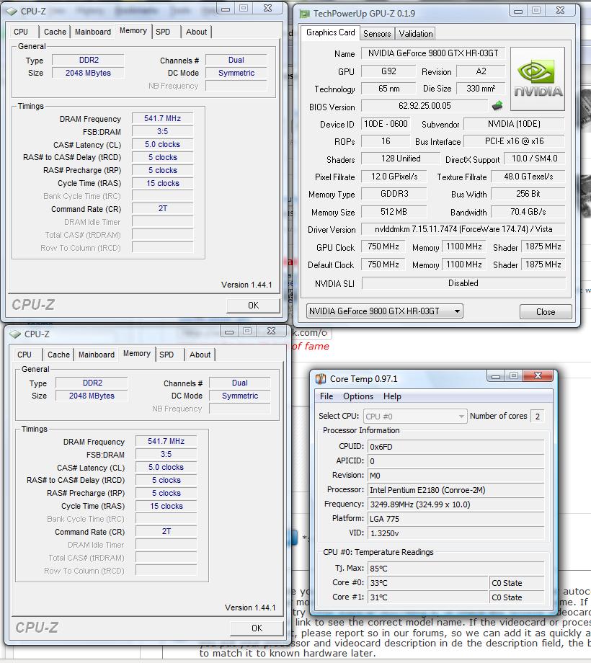591x663 pixels.
Task: Click the GPU-Z title bar icon
Action: (304, 14)
